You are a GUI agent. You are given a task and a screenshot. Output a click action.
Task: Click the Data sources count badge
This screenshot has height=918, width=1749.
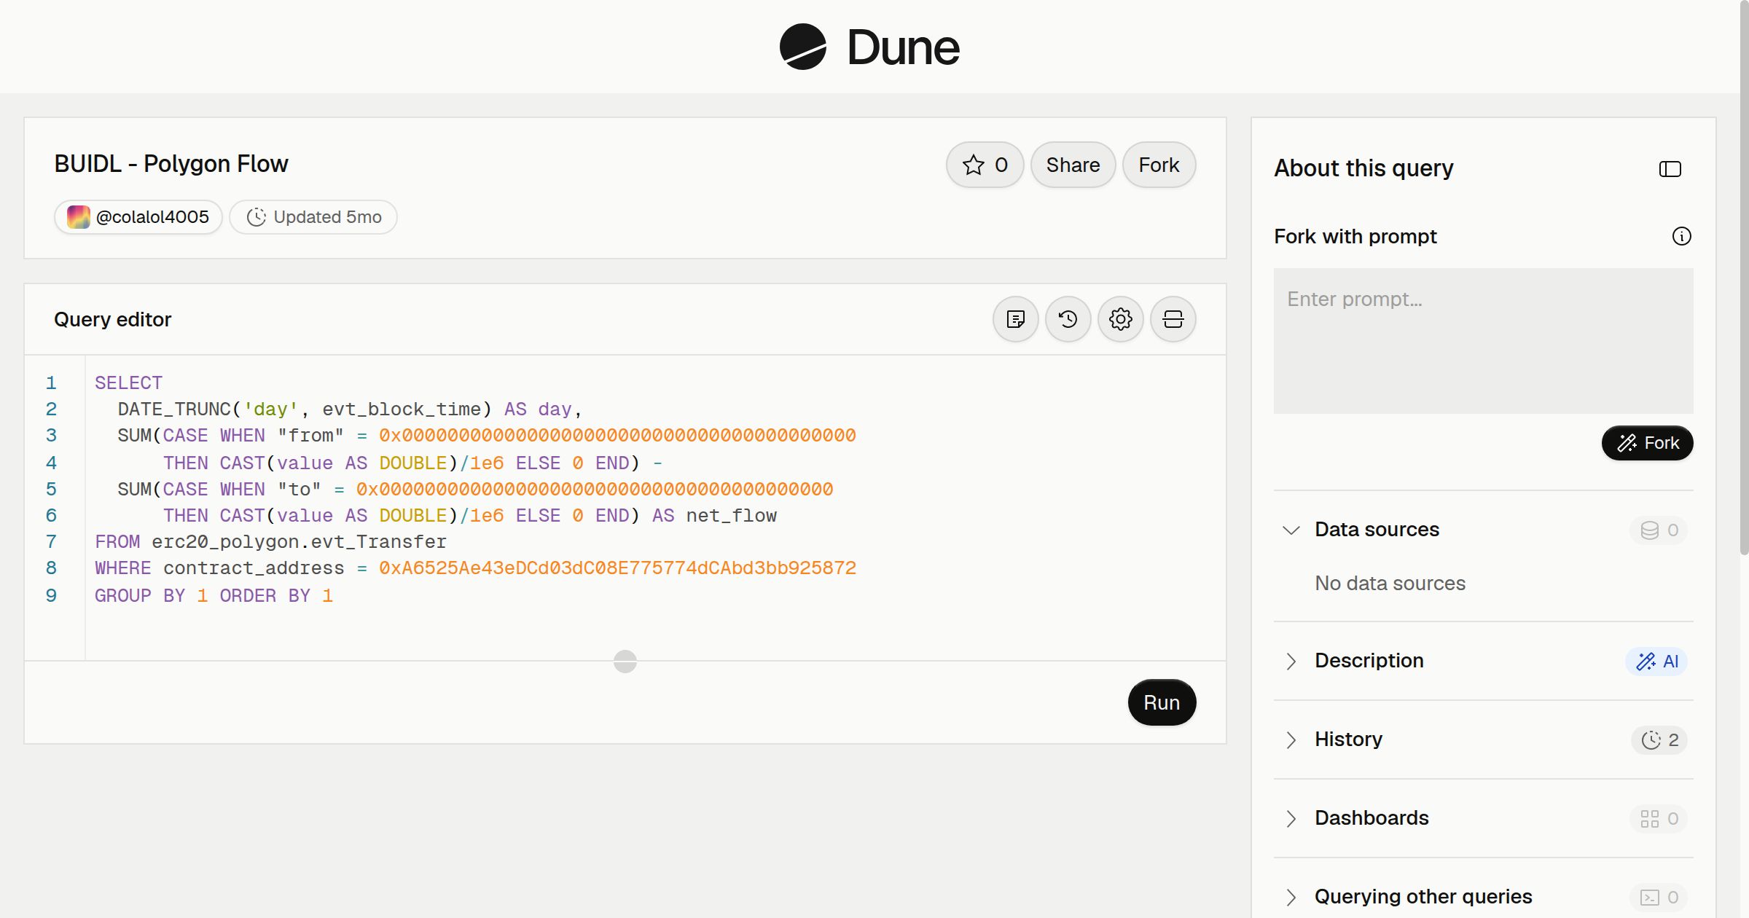tap(1659, 530)
